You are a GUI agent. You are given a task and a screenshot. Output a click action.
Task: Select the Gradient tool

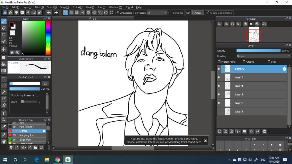pyautogui.click(x=4, y=71)
